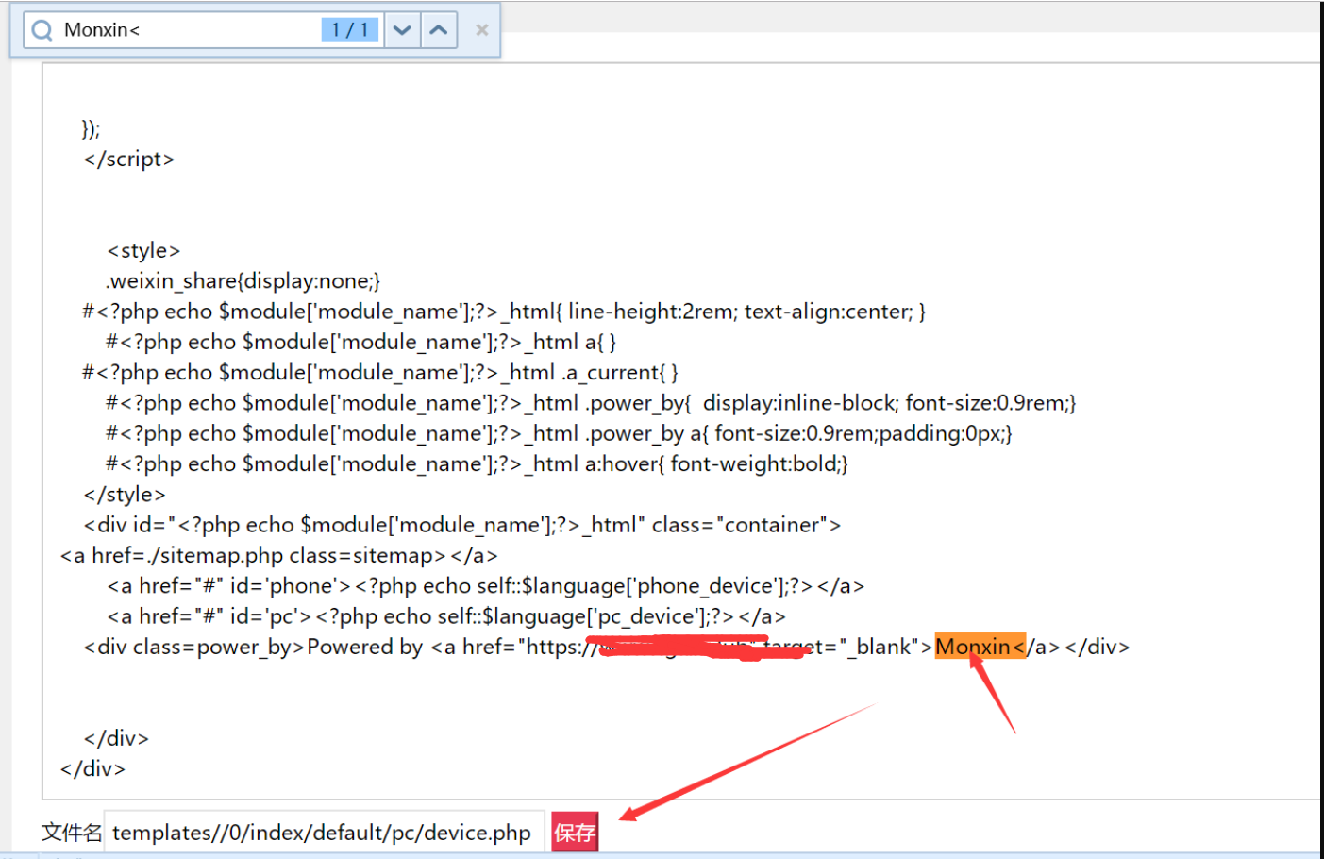
Task: Click the a:hover font-weight:bold line
Action: pos(478,464)
